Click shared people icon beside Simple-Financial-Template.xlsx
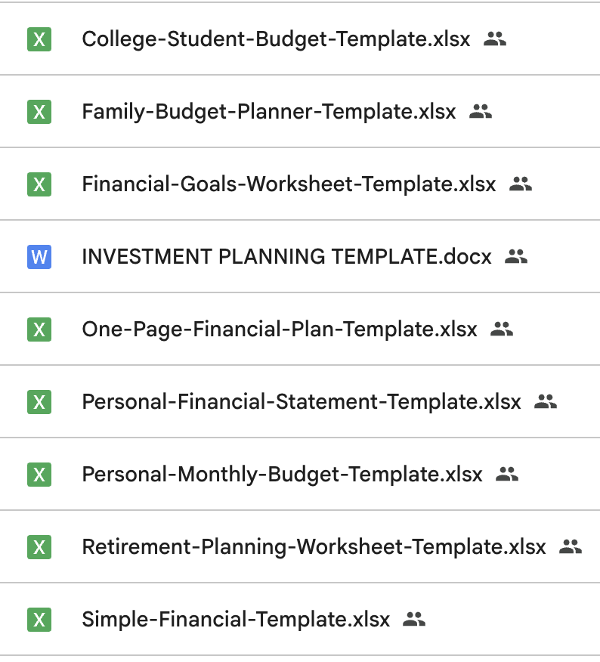 (415, 619)
